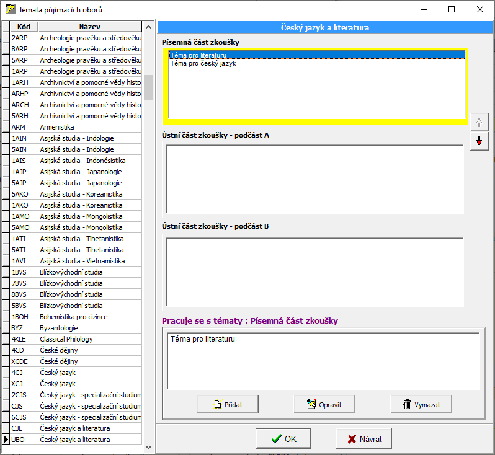Click the Návrat cancel button
The width and height of the screenshot is (495, 455).
[x=364, y=439]
